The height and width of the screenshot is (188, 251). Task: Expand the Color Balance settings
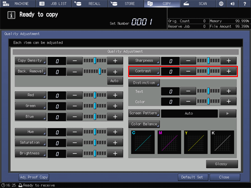pos(144,124)
